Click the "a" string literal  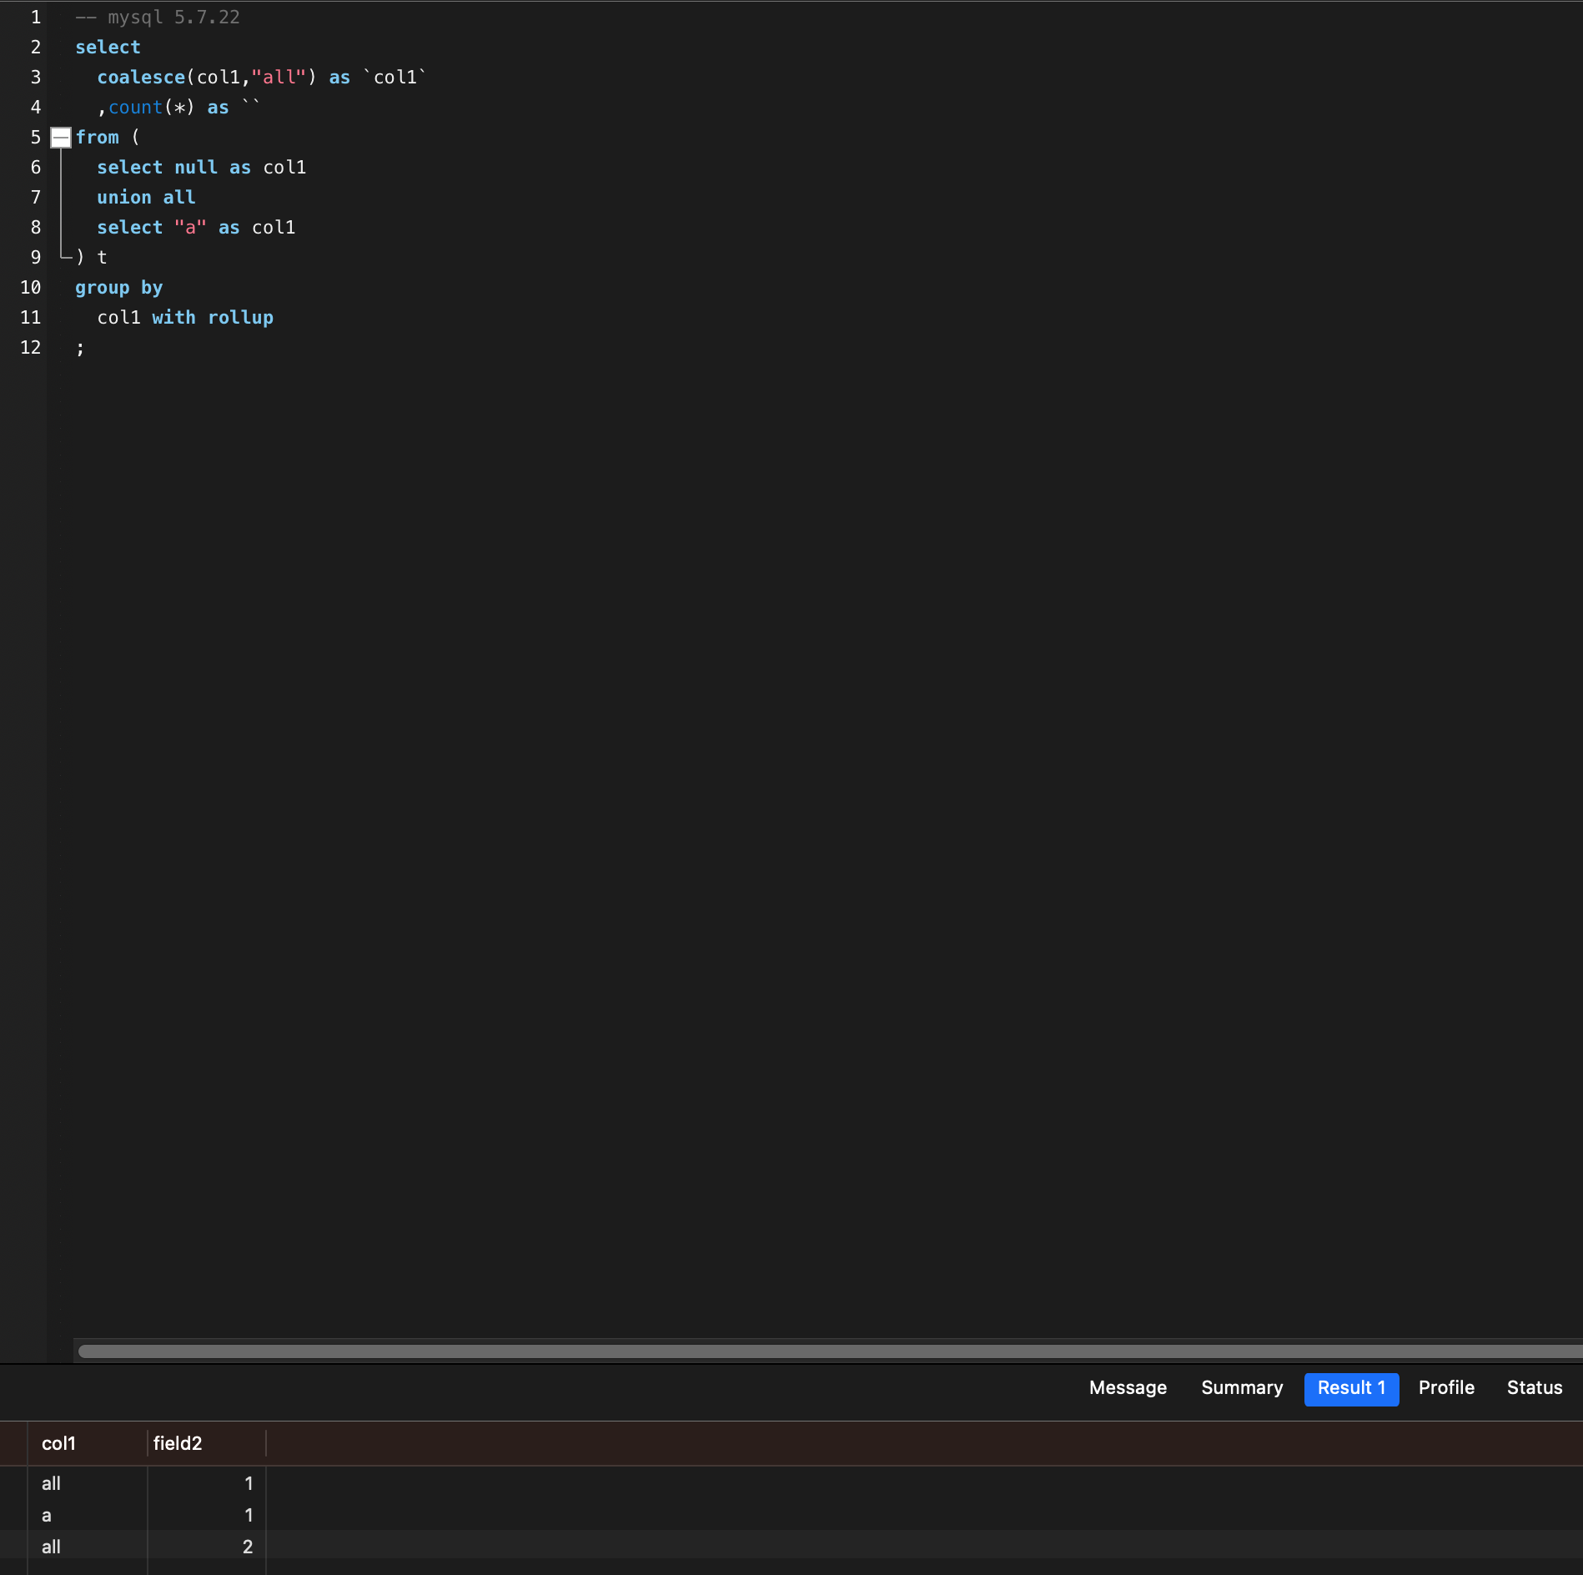190,228
